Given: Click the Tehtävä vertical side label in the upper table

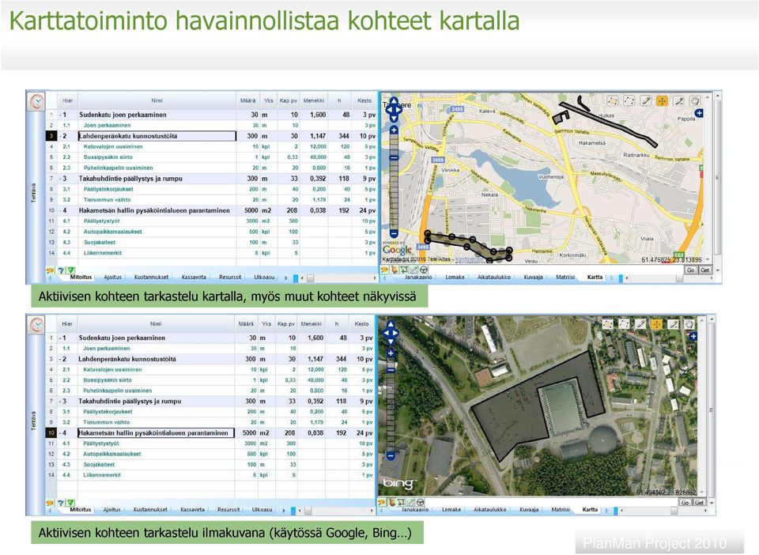Looking at the screenshot, I should pyautogui.click(x=34, y=193).
